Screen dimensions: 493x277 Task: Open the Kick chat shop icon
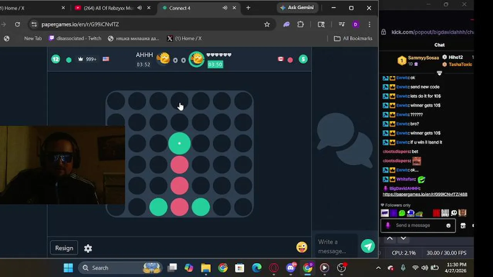463,225
